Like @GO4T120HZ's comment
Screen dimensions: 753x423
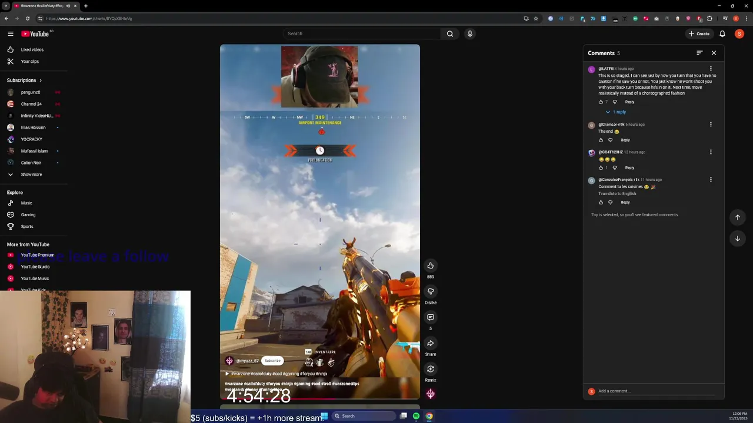[x=601, y=167]
